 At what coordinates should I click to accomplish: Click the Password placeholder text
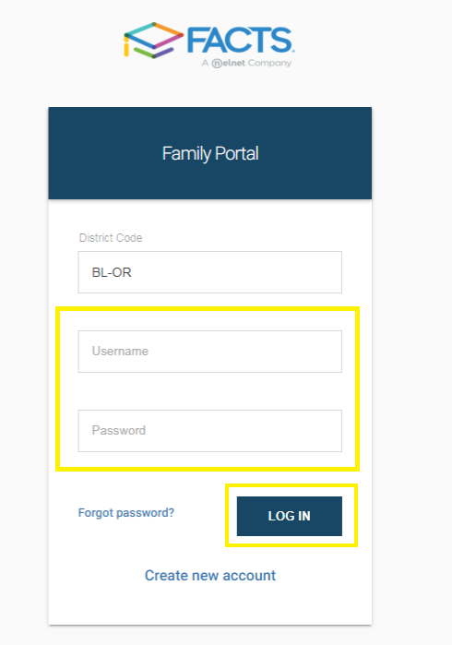119,430
